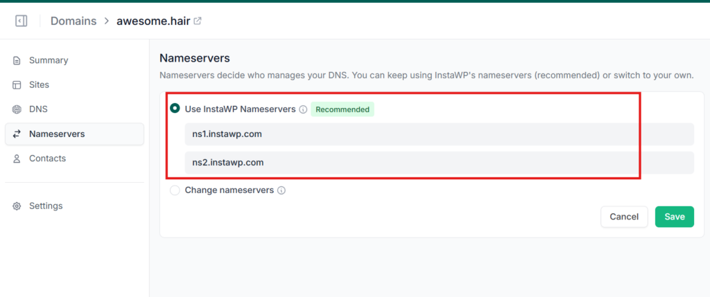The image size is (710, 297).
Task: Collapse the sidebar with the panel toggle icon
Action: click(21, 21)
